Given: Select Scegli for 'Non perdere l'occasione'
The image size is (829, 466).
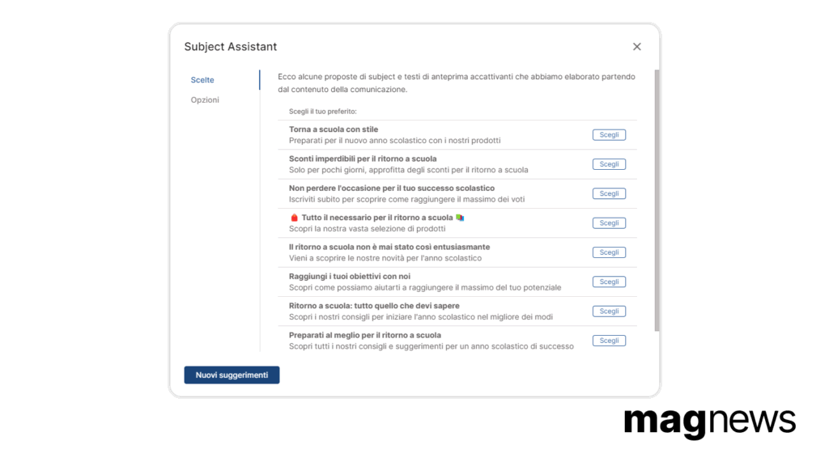Looking at the screenshot, I should pyautogui.click(x=609, y=193).
